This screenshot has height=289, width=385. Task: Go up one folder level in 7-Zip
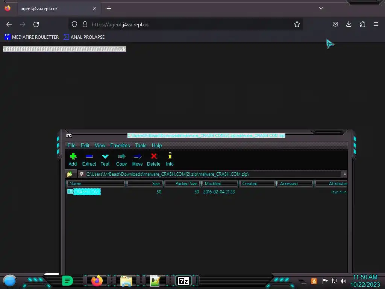click(x=70, y=174)
